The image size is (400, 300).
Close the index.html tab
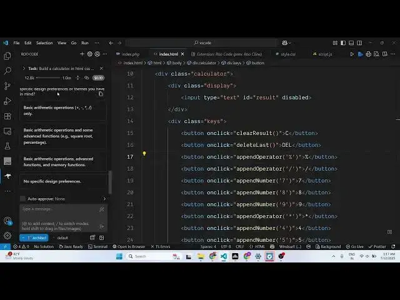(x=182, y=54)
